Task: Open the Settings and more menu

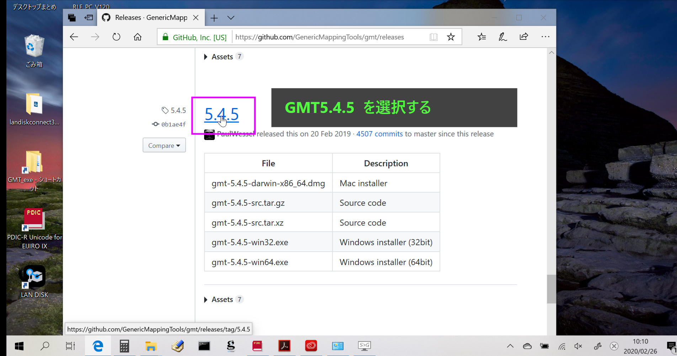Action: (x=545, y=37)
